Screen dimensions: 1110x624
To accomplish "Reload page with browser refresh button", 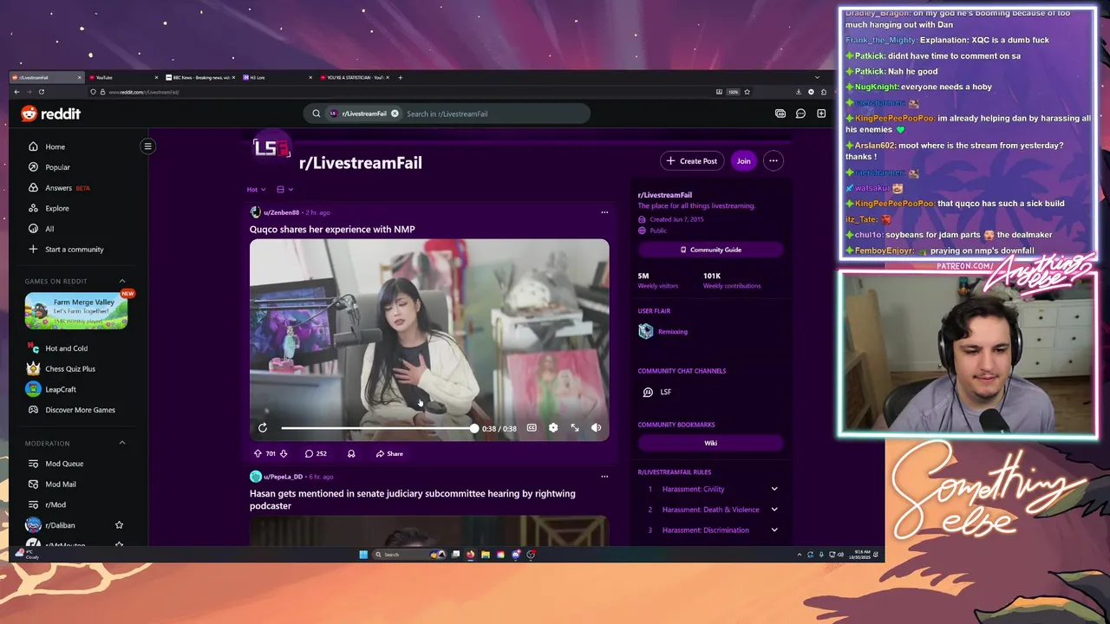I will [41, 92].
